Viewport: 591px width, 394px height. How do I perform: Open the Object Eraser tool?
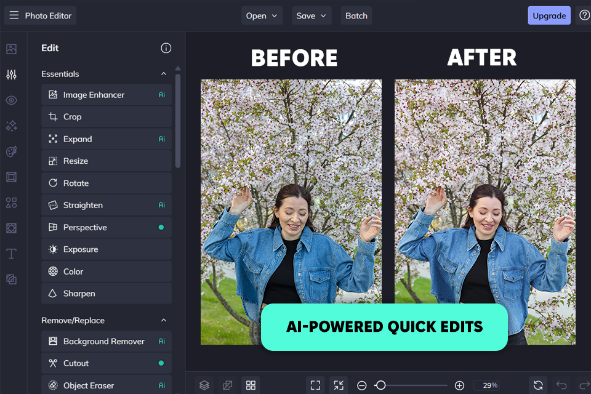pyautogui.click(x=107, y=385)
